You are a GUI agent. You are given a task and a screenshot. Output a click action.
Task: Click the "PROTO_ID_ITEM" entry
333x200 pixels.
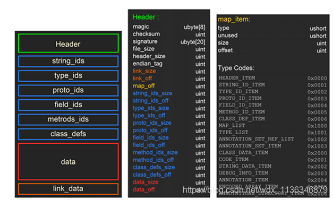[240, 98]
